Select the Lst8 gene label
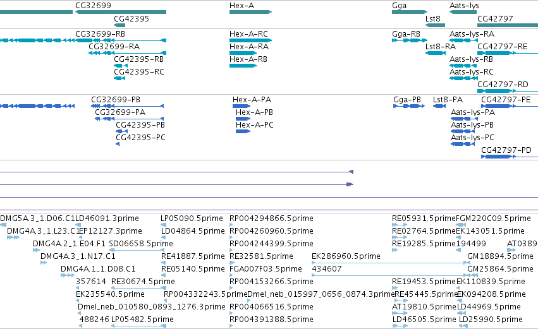 point(432,19)
